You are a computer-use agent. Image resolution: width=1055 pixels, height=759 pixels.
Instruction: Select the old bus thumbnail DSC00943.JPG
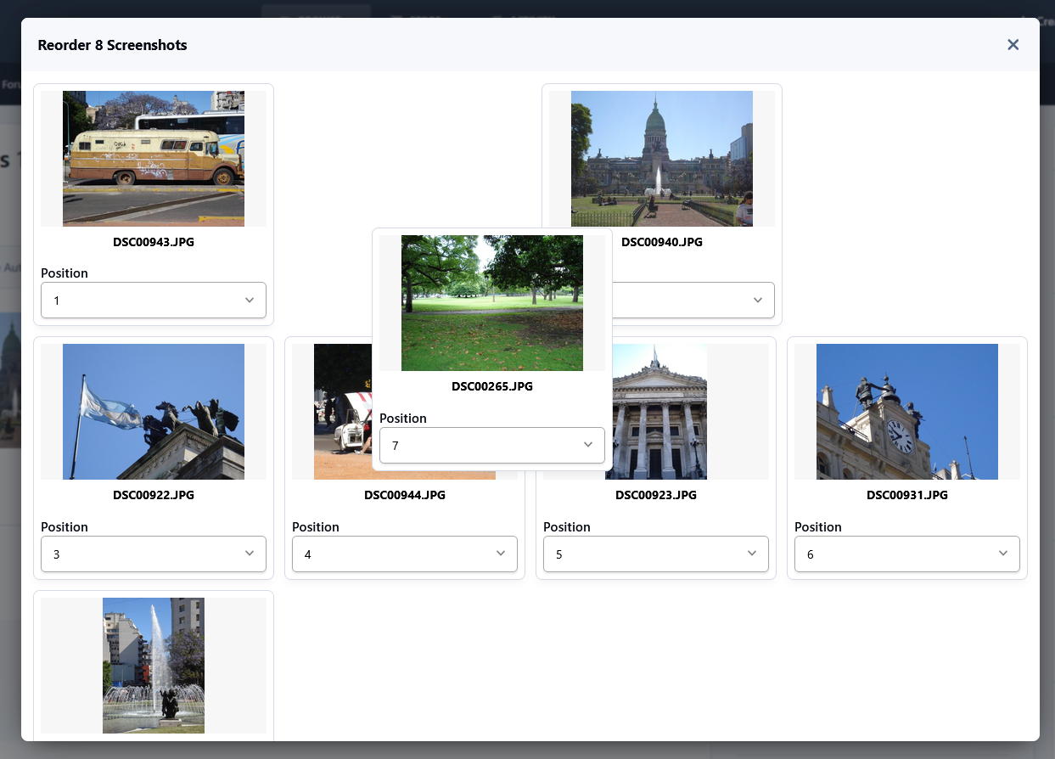[154, 159]
